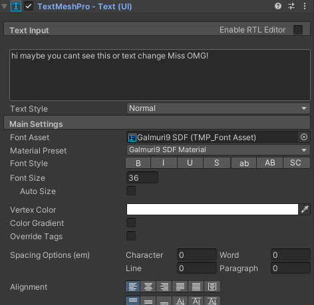Open the component presets sliders icon

291,6
